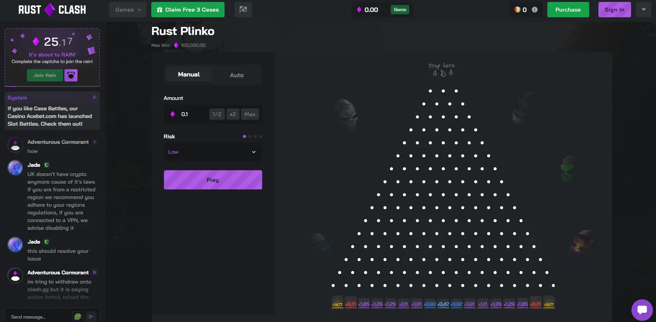The width and height of the screenshot is (656, 322).
Task: Click the x0.47 center multiplier bucket
Action: pyautogui.click(x=443, y=303)
